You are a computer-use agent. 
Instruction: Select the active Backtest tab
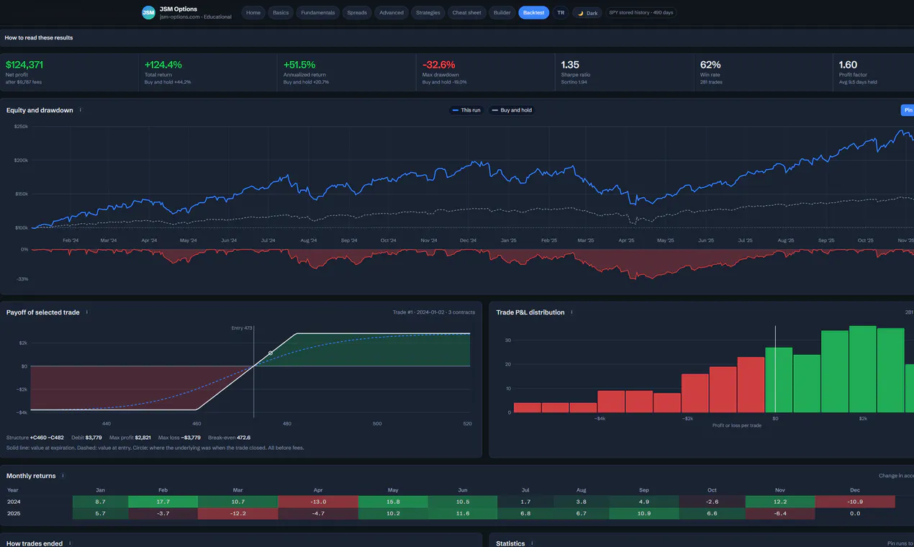pos(534,12)
